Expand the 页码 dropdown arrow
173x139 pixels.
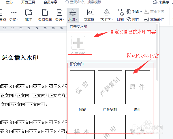point(63,19)
